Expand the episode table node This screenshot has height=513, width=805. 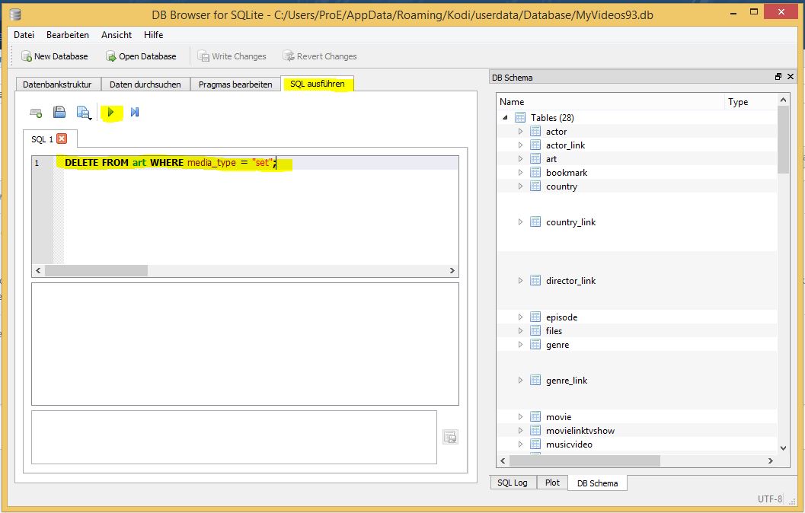[x=520, y=317]
